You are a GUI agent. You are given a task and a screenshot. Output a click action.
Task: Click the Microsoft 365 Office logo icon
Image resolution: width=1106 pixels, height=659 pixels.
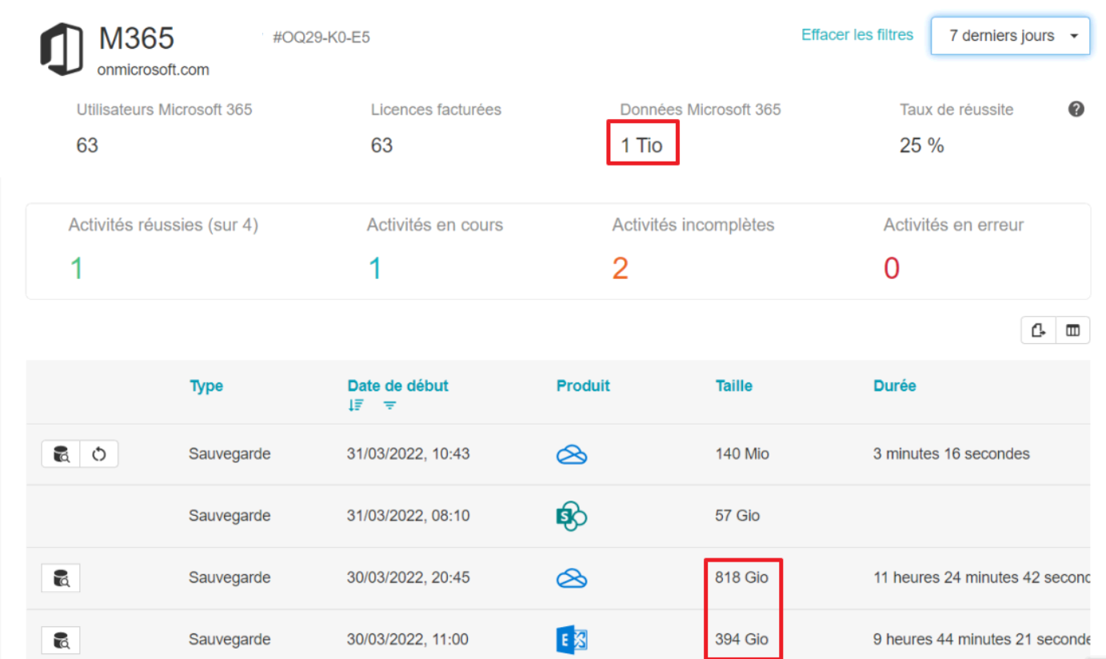pyautogui.click(x=62, y=50)
